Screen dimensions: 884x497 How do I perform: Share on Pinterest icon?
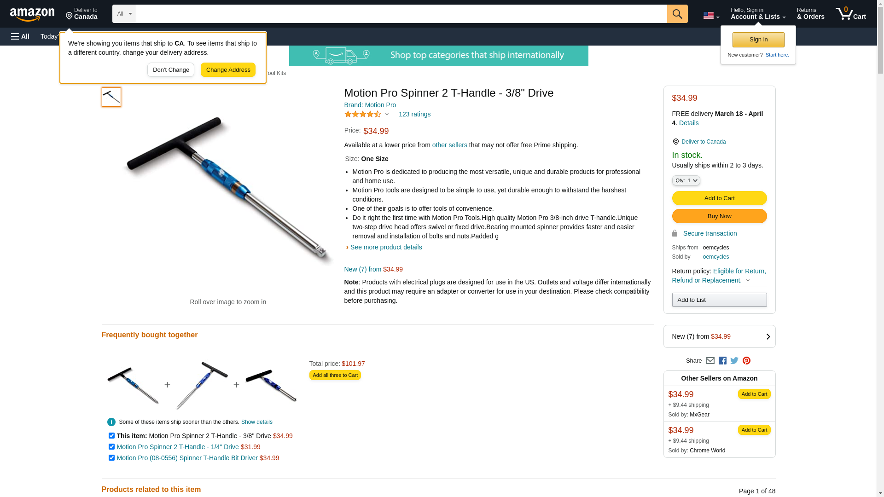746,361
